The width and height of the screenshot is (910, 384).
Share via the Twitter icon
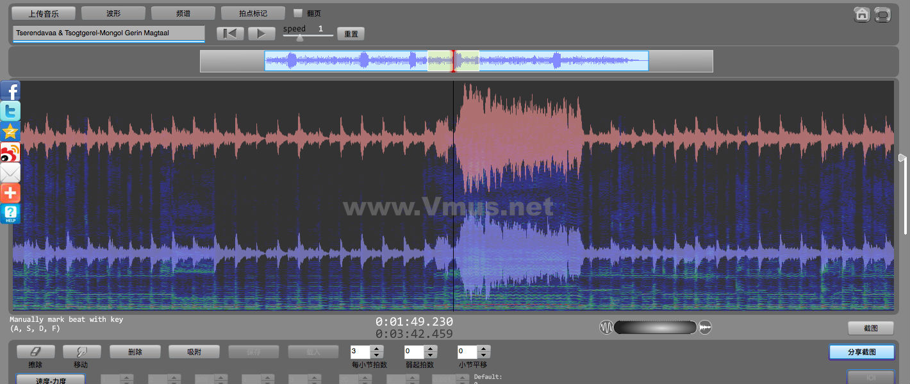point(10,111)
